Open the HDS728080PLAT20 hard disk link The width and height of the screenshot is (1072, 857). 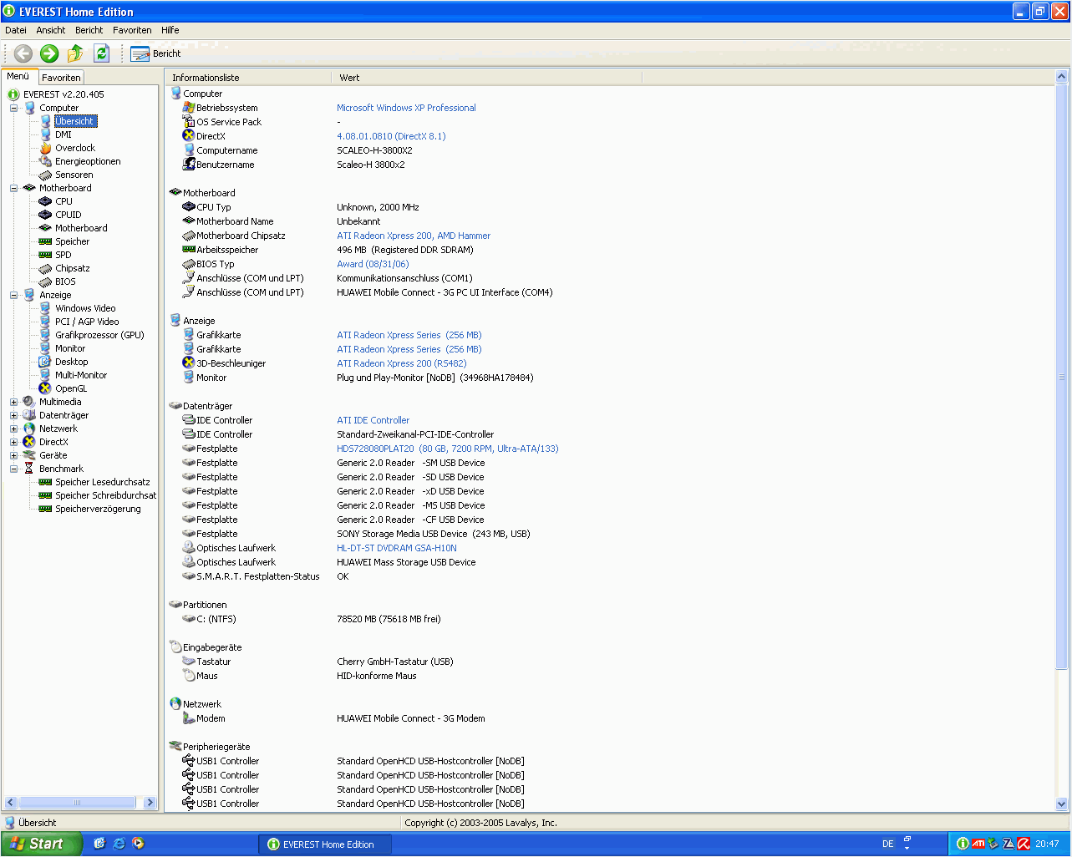(x=448, y=449)
